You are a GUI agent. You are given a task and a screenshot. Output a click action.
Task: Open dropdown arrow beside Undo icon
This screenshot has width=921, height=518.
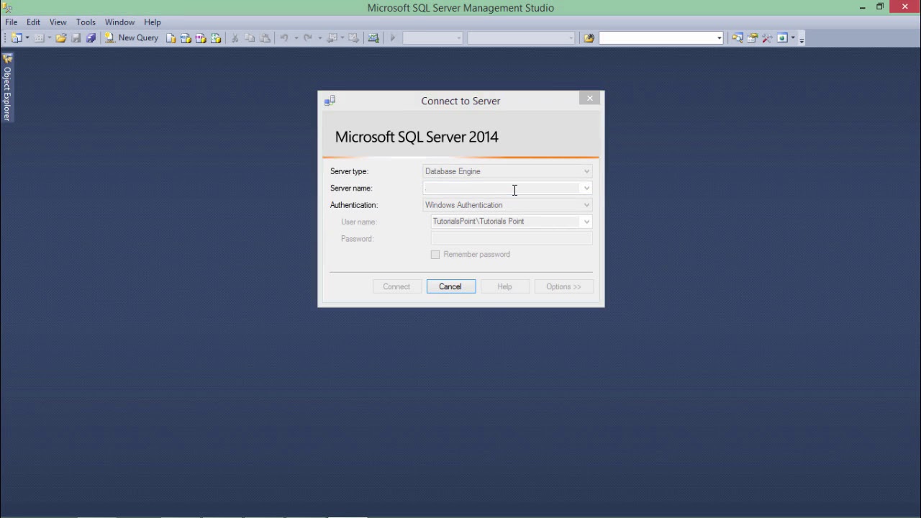pyautogui.click(x=296, y=38)
